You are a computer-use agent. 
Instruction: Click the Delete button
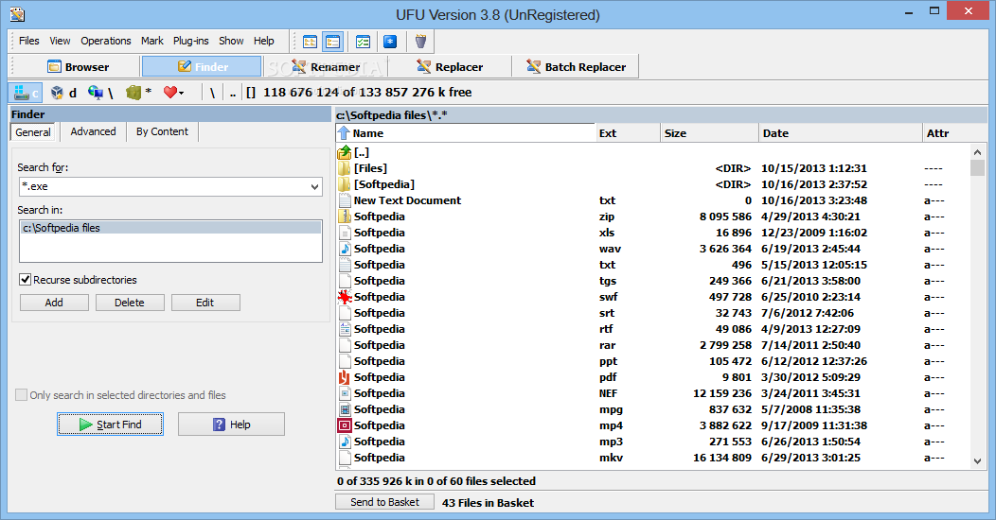click(130, 303)
